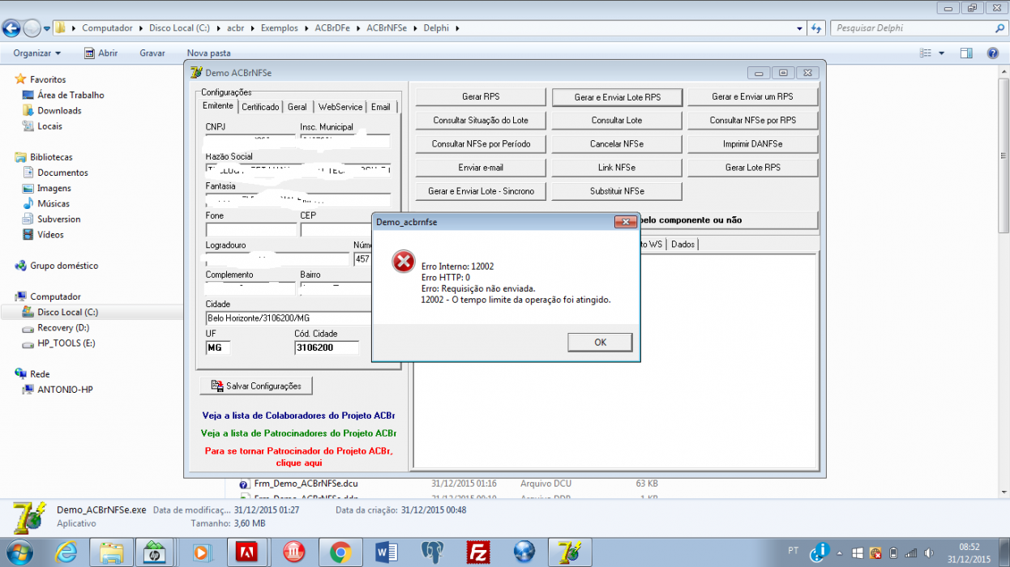1010x567 pixels.
Task: Click the UF input field containing MG
Action: 218,347
